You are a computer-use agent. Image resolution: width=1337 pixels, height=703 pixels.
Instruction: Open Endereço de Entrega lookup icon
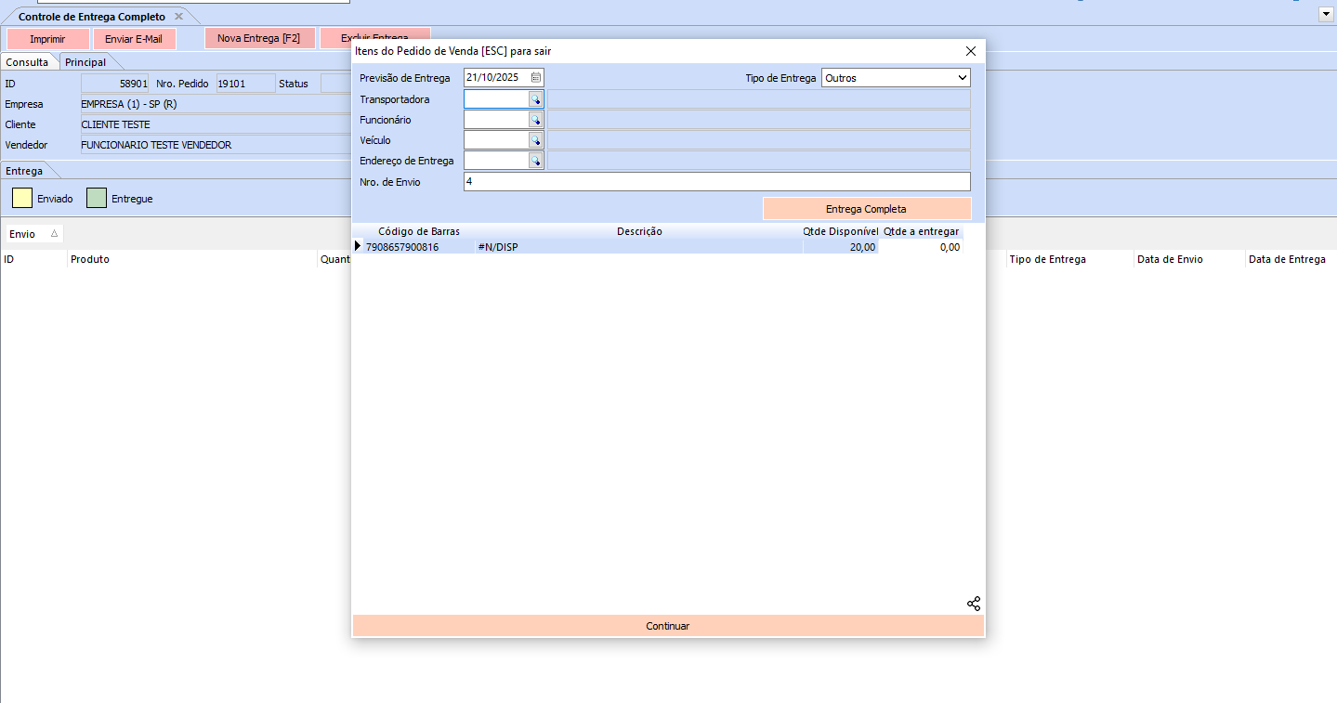(535, 161)
